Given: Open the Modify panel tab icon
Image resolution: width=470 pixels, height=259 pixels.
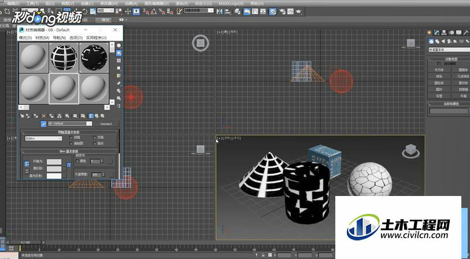Looking at the screenshot, I should point(436,32).
